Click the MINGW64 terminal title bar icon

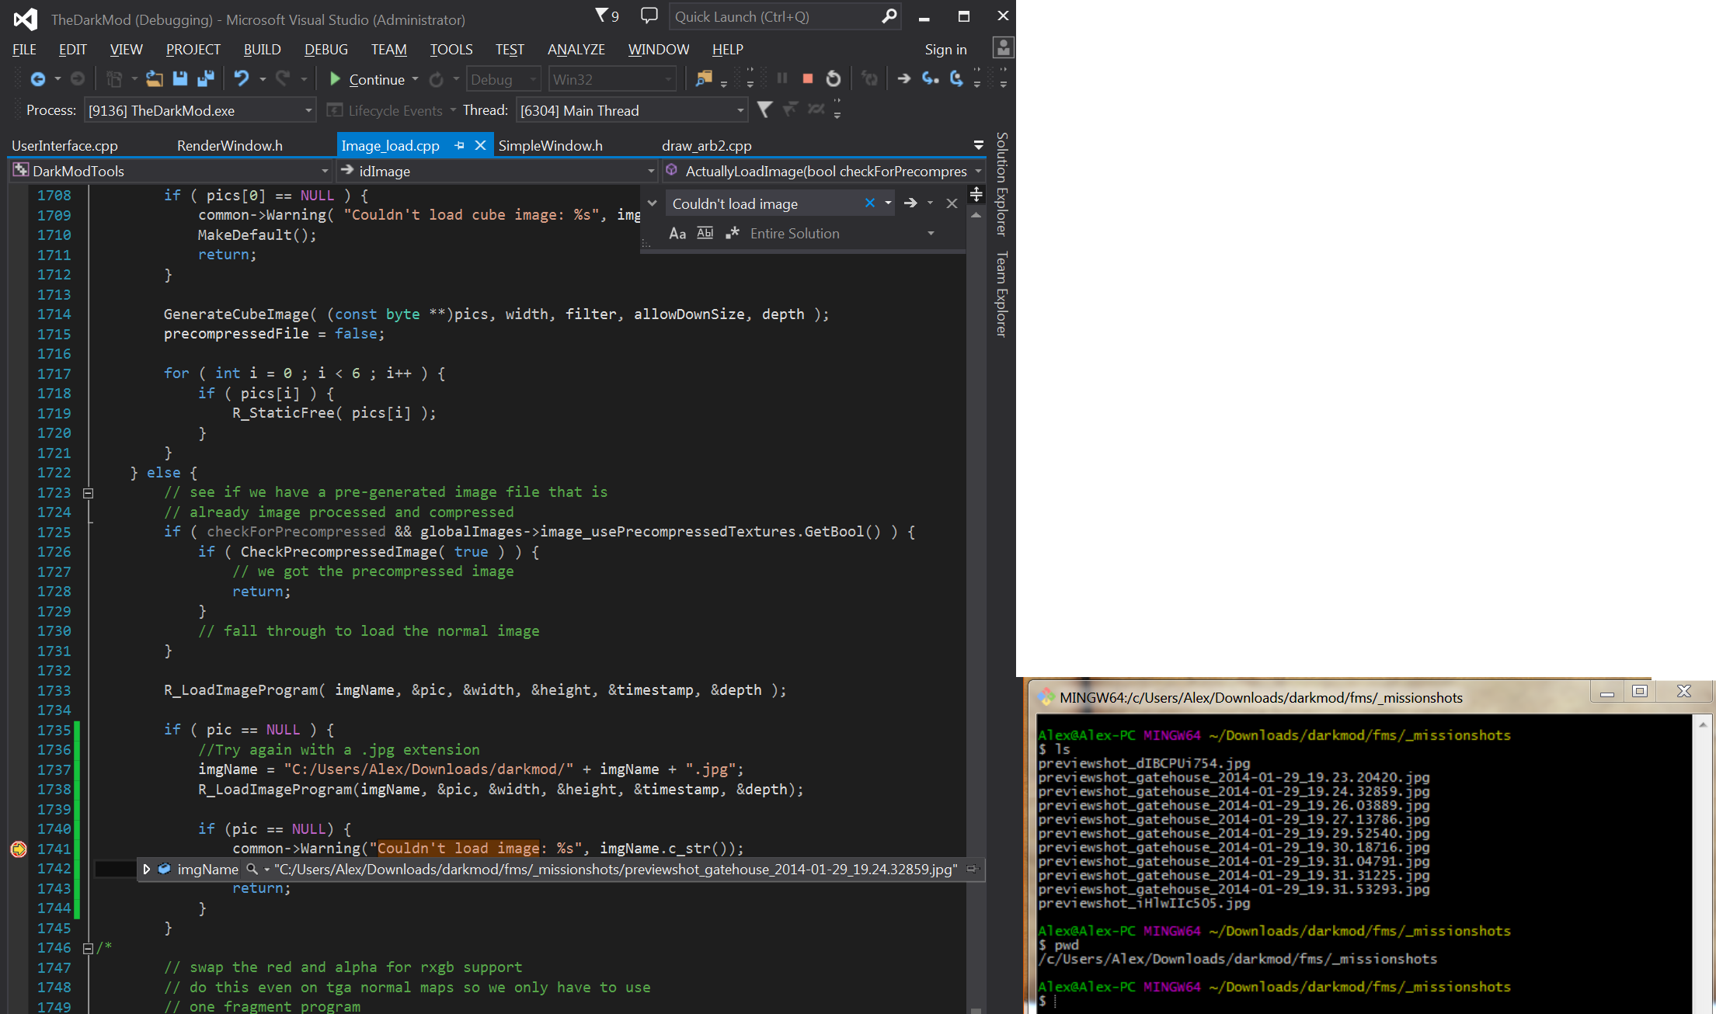[x=1046, y=697]
